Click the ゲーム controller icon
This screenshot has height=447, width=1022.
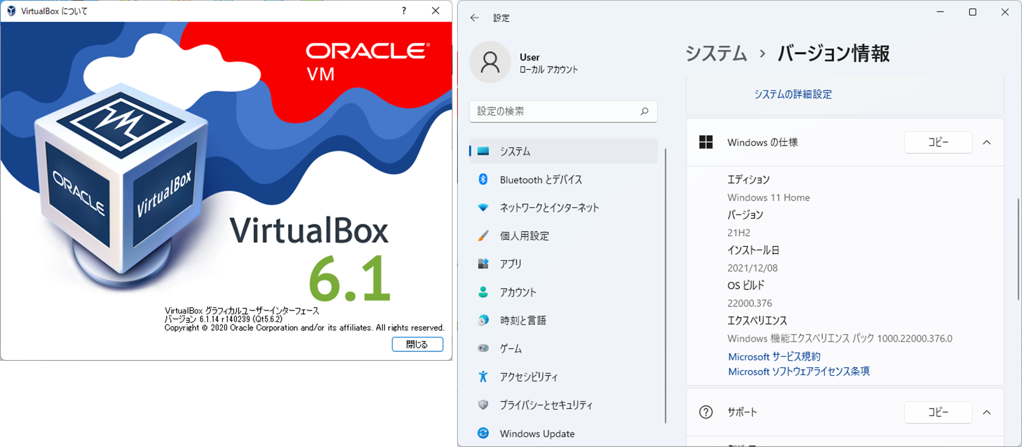483,348
